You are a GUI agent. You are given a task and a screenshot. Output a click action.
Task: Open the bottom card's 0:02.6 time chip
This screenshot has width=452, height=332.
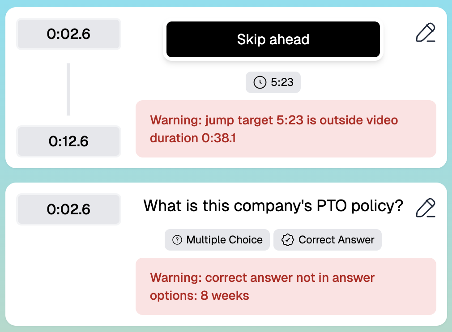click(68, 209)
